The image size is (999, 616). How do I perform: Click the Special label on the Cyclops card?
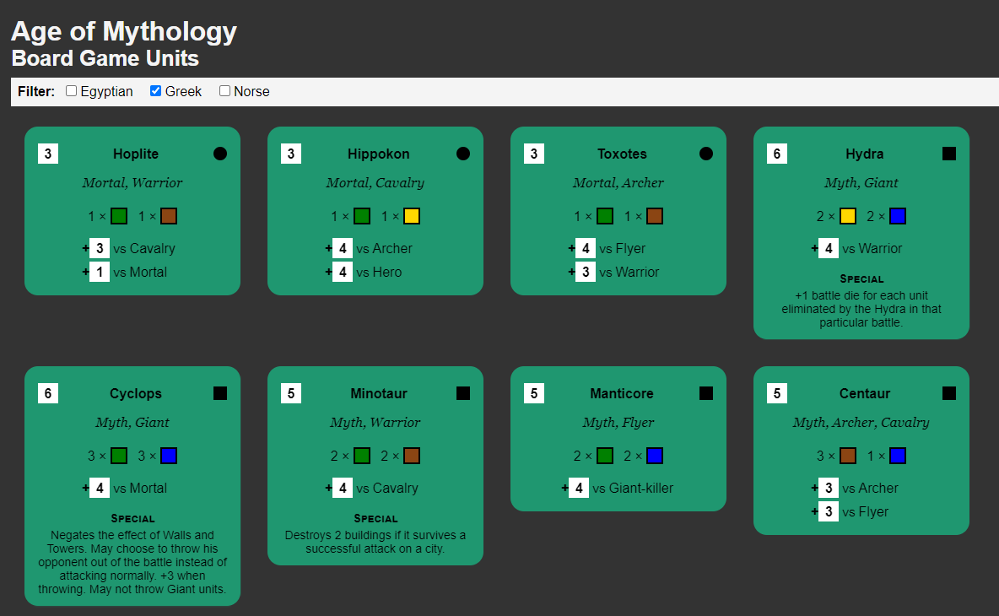[x=132, y=518]
